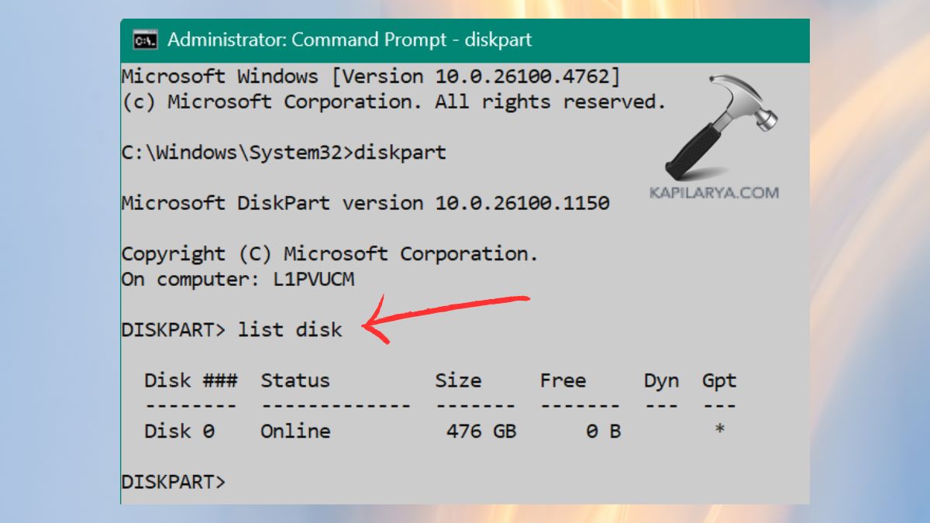Viewport: 930px width, 523px height.
Task: Click the diskpart command text
Action: coord(402,152)
